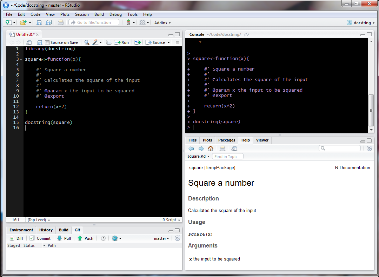Re-run previous code region icon
This screenshot has height=277, width=379.
point(138,42)
